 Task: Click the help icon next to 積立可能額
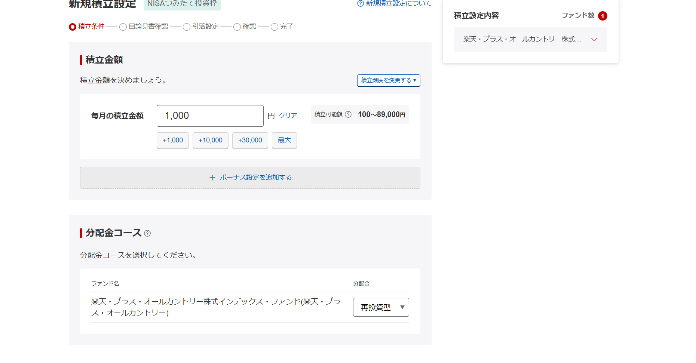coord(348,114)
